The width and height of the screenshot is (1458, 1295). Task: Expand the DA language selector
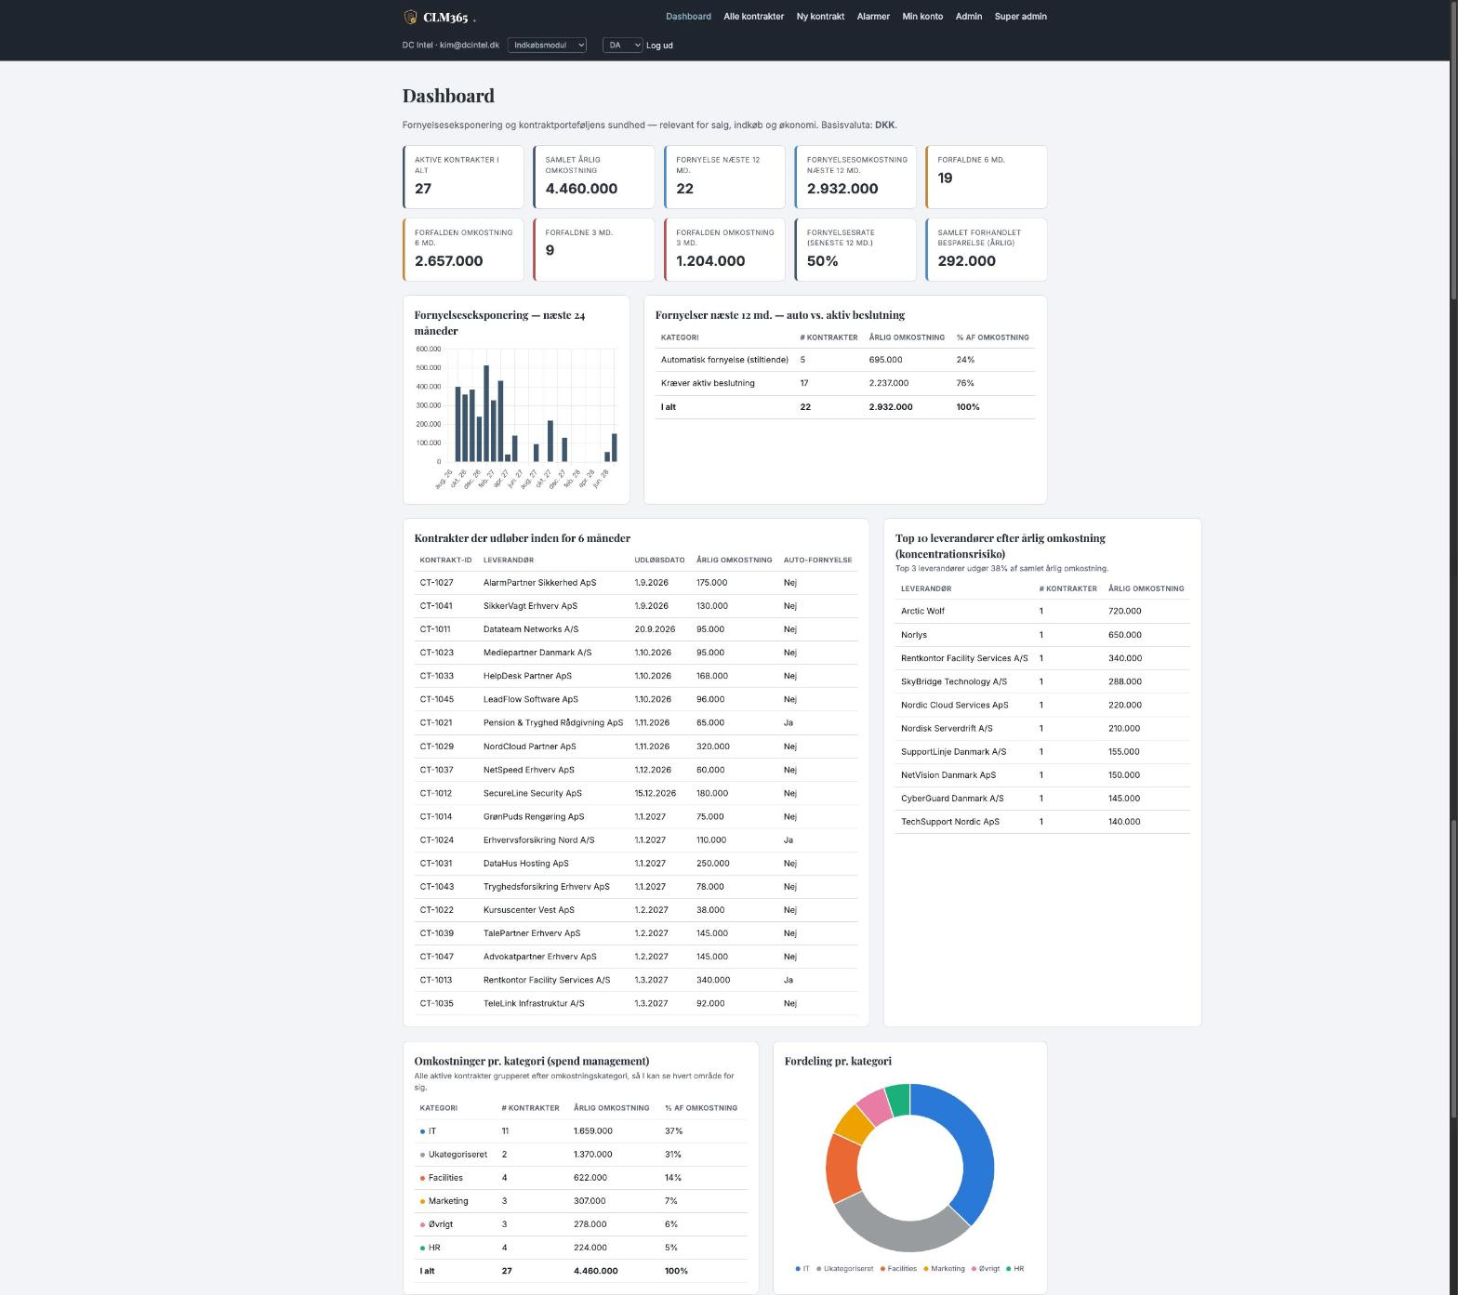(622, 45)
